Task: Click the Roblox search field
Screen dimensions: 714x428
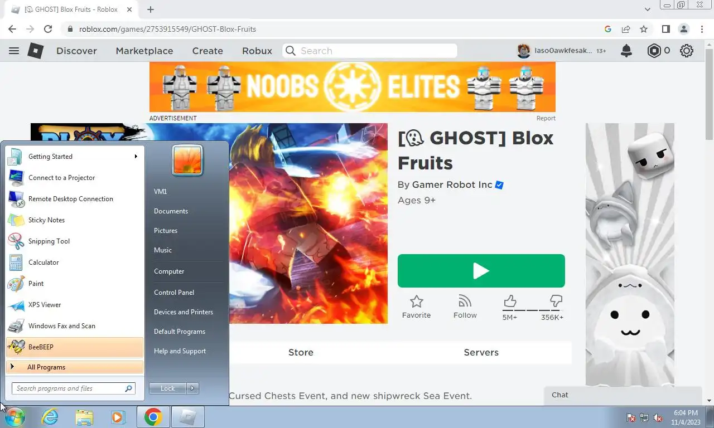Action: click(370, 51)
